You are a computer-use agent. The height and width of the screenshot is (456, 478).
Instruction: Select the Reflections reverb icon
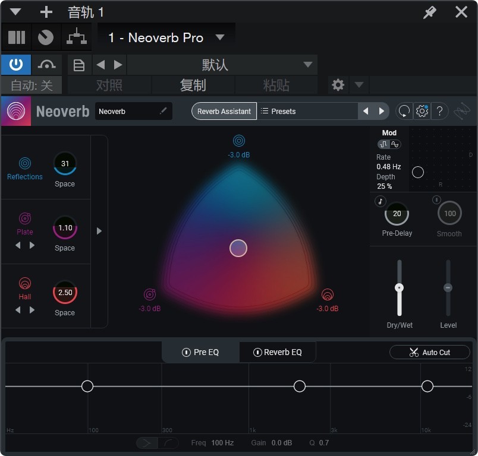tap(24, 163)
